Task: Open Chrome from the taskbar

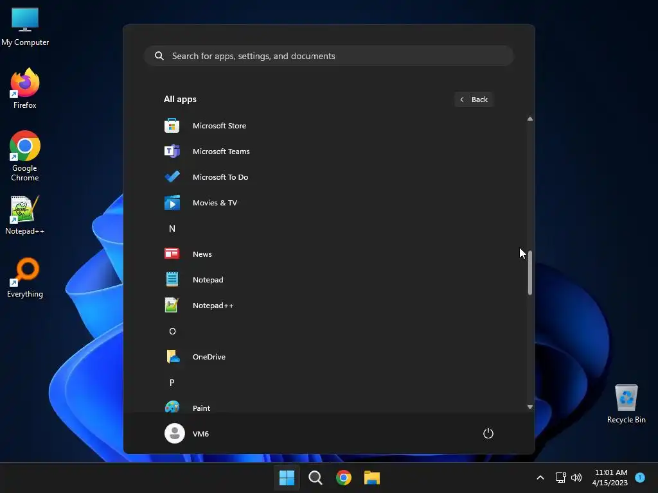Action: coord(344,478)
